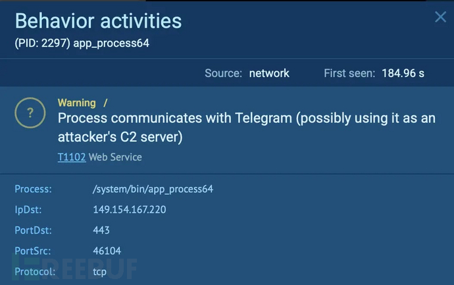Click the yellow Warning severity label
Viewport: 454px width, 285px height.
click(x=77, y=103)
